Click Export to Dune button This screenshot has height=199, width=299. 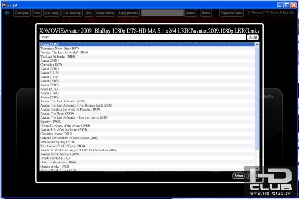[231, 13]
